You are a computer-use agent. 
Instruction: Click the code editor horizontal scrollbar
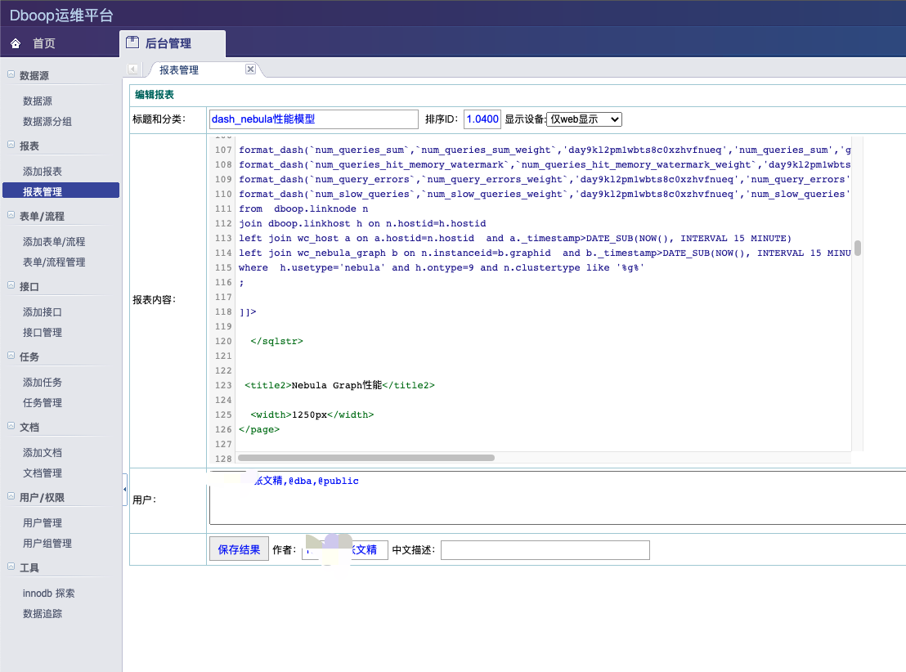(x=366, y=458)
